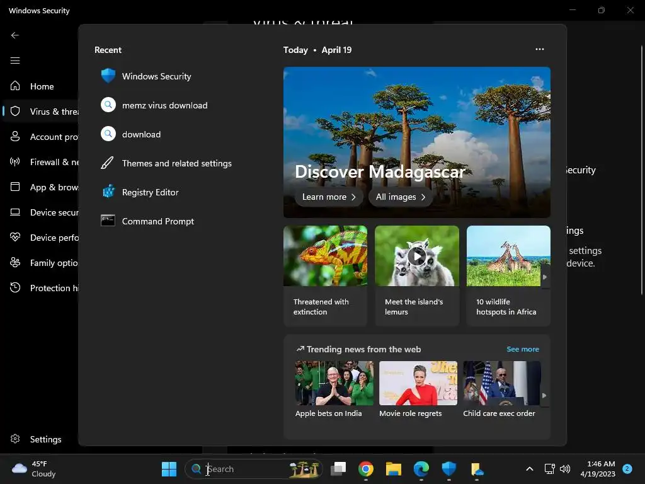Advance trending news carousel arrow
This screenshot has height=484, width=645.
544,395
